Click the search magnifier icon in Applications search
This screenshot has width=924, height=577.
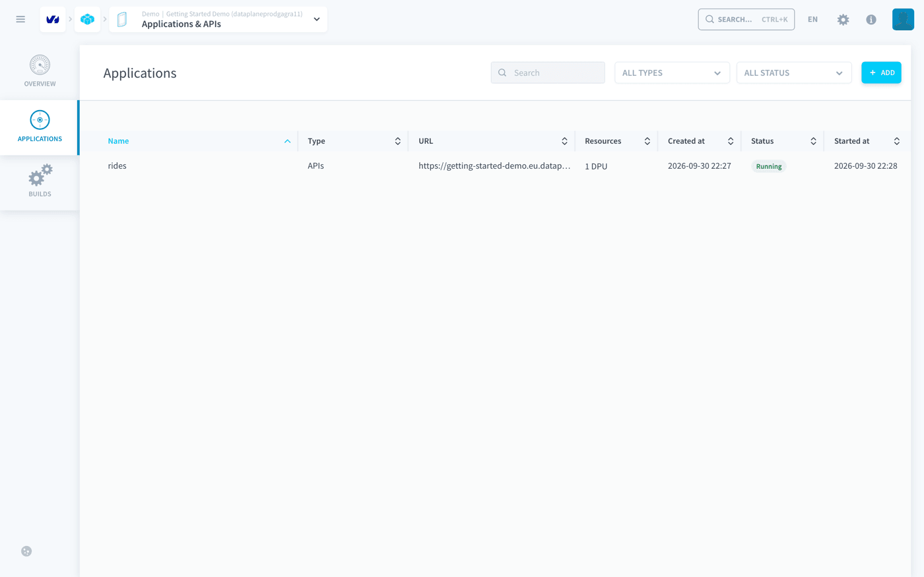click(x=502, y=73)
